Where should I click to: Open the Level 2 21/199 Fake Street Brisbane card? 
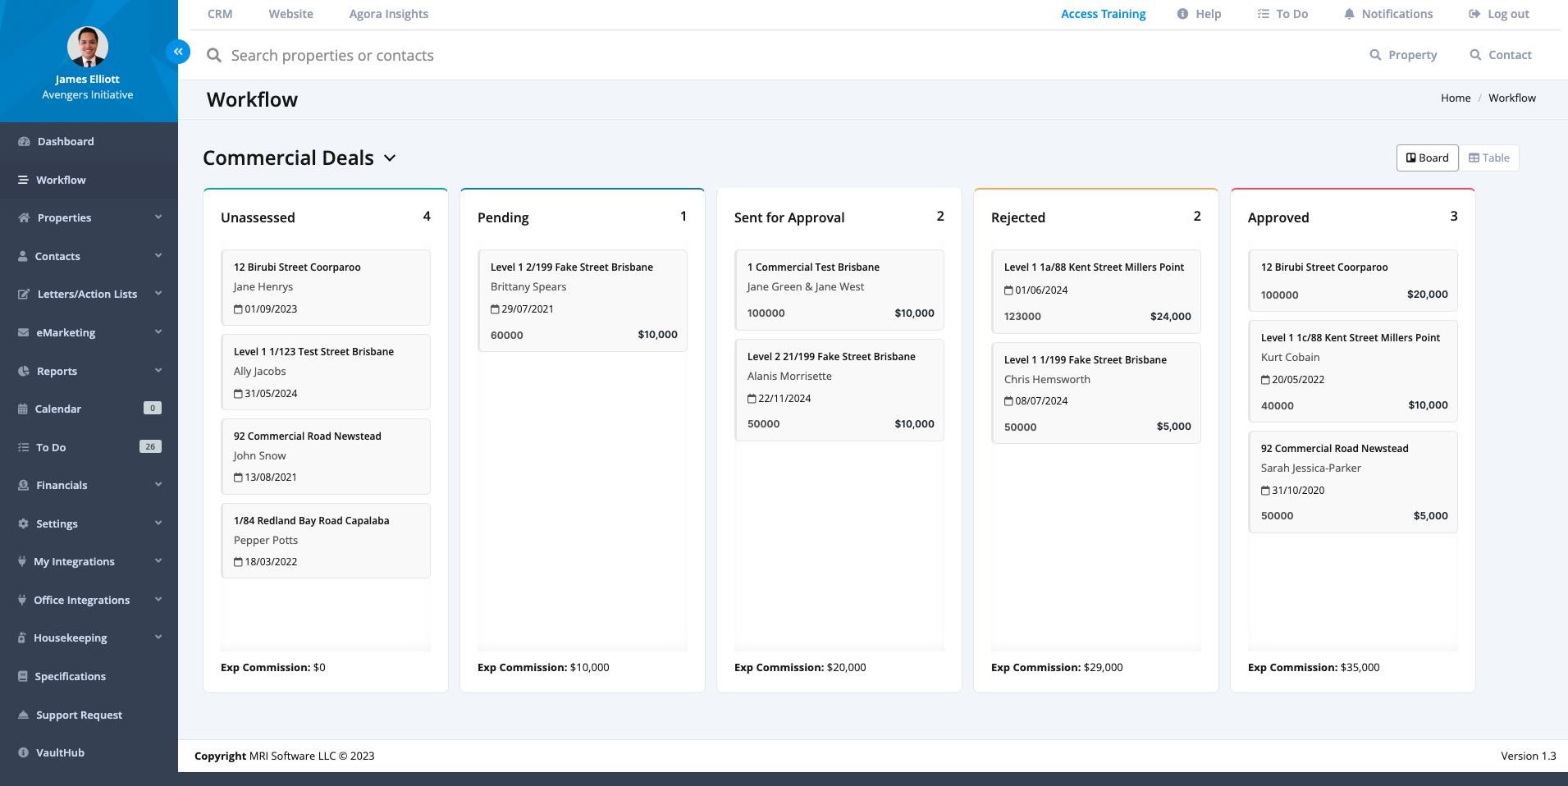click(x=839, y=390)
